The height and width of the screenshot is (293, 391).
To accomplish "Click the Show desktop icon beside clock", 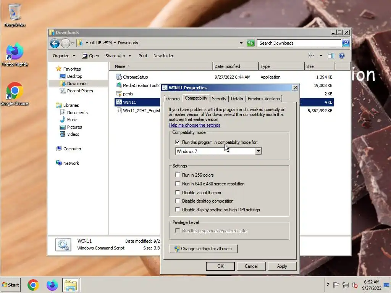I will pos(387,285).
